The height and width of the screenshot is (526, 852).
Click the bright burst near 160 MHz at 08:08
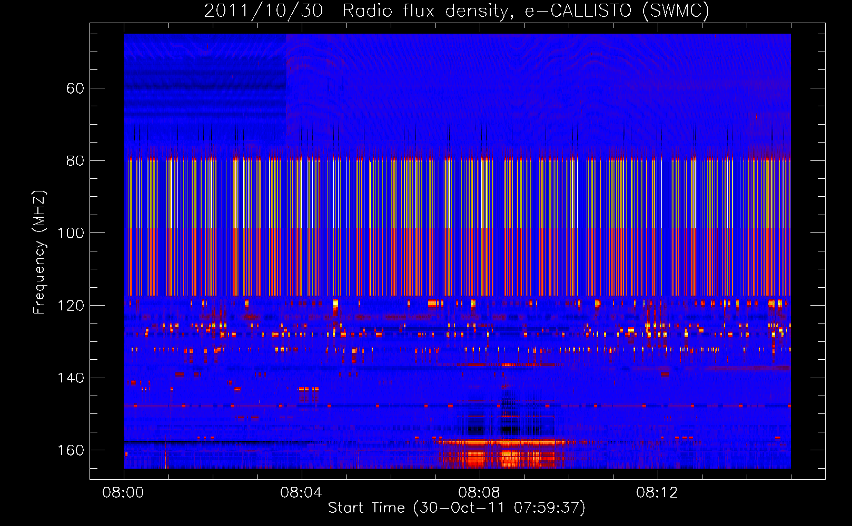[503, 453]
